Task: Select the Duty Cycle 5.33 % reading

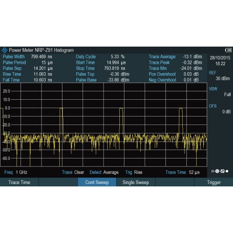Action: tap(100, 57)
